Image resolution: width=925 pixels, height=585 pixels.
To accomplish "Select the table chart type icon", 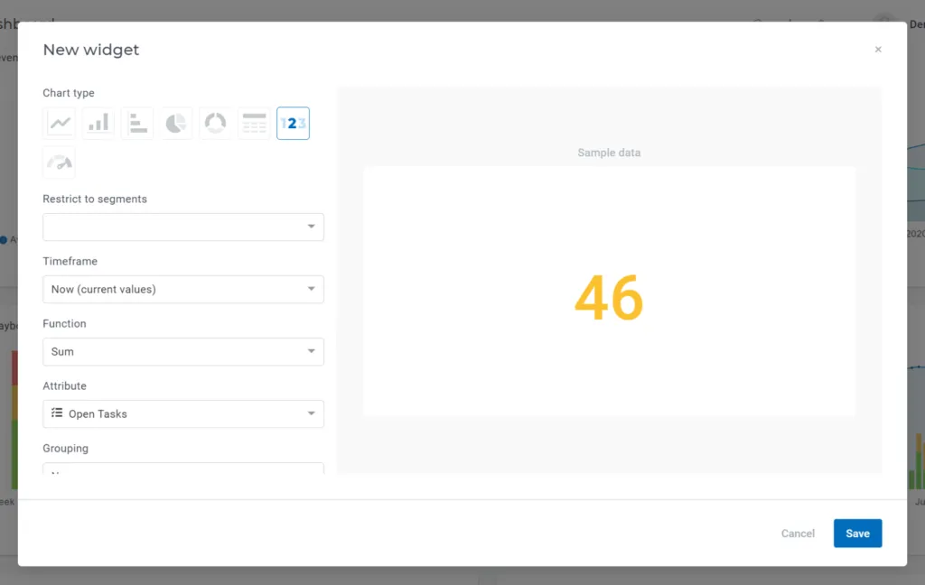I will tap(254, 124).
